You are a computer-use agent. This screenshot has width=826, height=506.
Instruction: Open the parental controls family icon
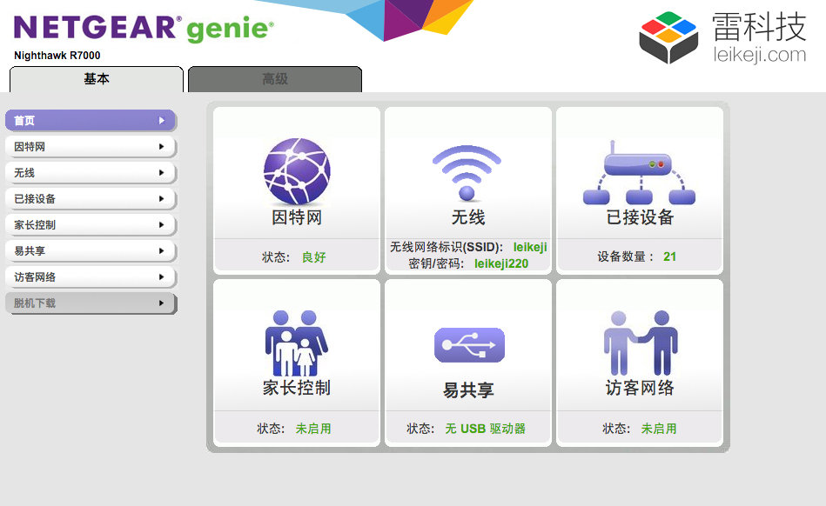(297, 343)
